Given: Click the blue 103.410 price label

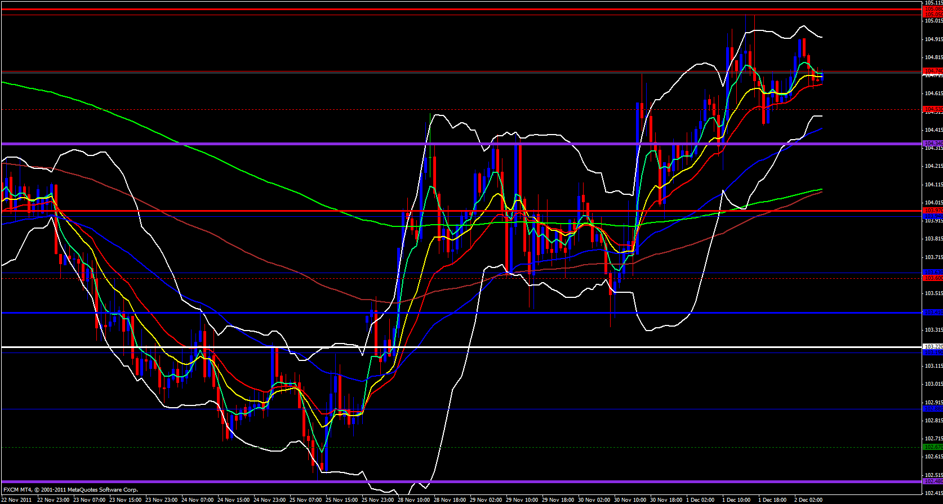Looking at the screenshot, I should 933,313.
